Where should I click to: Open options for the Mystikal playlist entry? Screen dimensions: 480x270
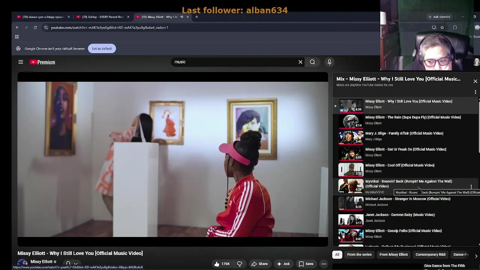click(471, 187)
